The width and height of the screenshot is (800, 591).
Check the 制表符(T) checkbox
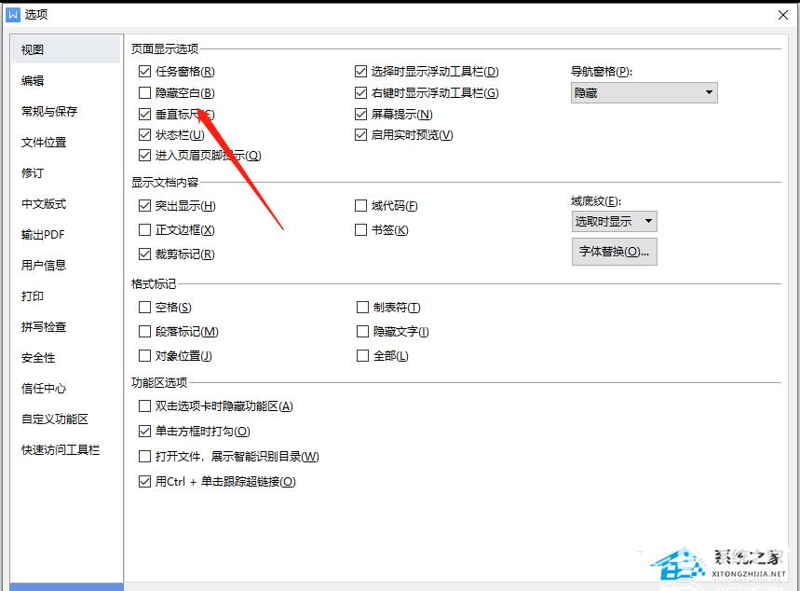(x=362, y=307)
